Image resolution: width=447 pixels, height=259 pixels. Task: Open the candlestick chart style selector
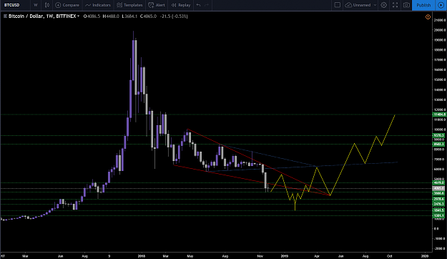tap(47, 5)
